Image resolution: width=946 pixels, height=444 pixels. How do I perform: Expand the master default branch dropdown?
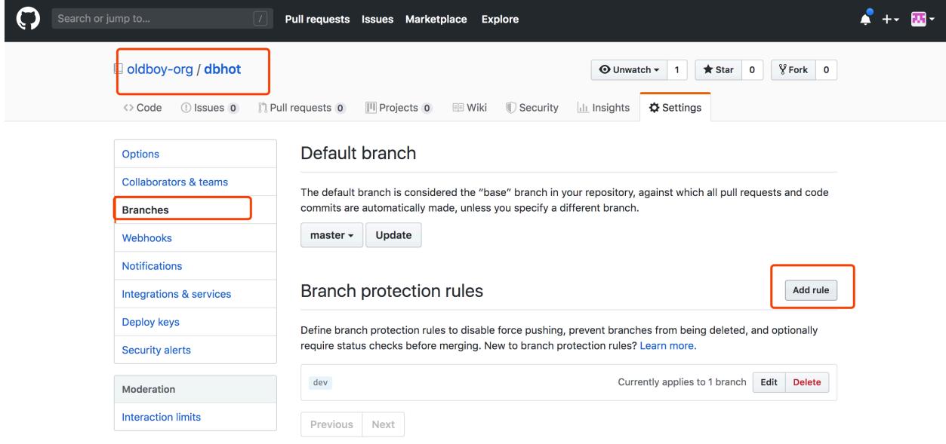(x=332, y=235)
